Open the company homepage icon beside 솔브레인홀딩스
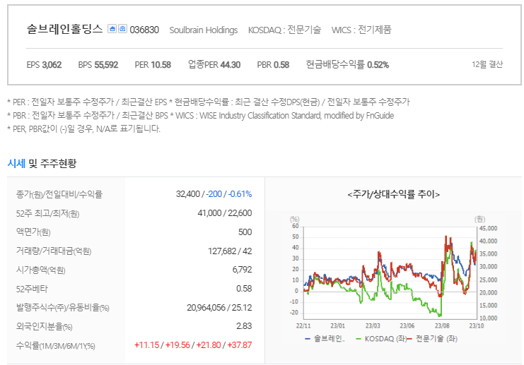Image resolution: width=524 pixels, height=365 pixels. [x=112, y=29]
